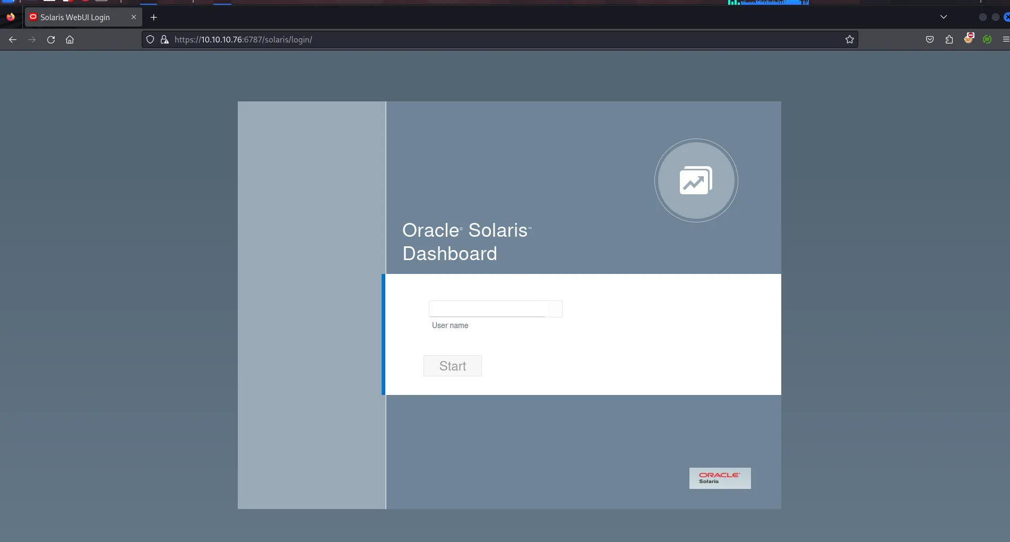This screenshot has height=542, width=1010.
Task: Click the tracking protection shield icon
Action: 150,40
